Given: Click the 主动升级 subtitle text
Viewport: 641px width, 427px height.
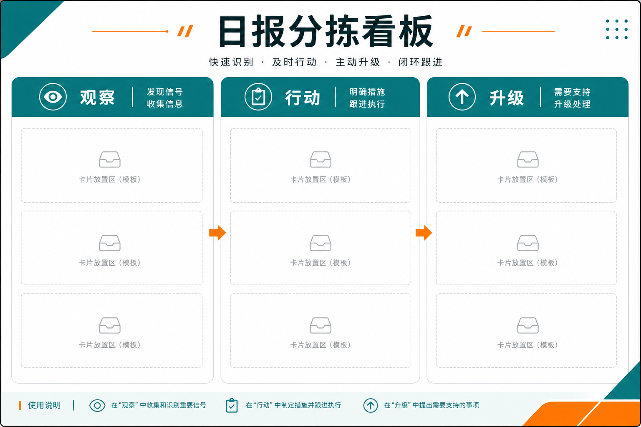Looking at the screenshot, I should 358,62.
